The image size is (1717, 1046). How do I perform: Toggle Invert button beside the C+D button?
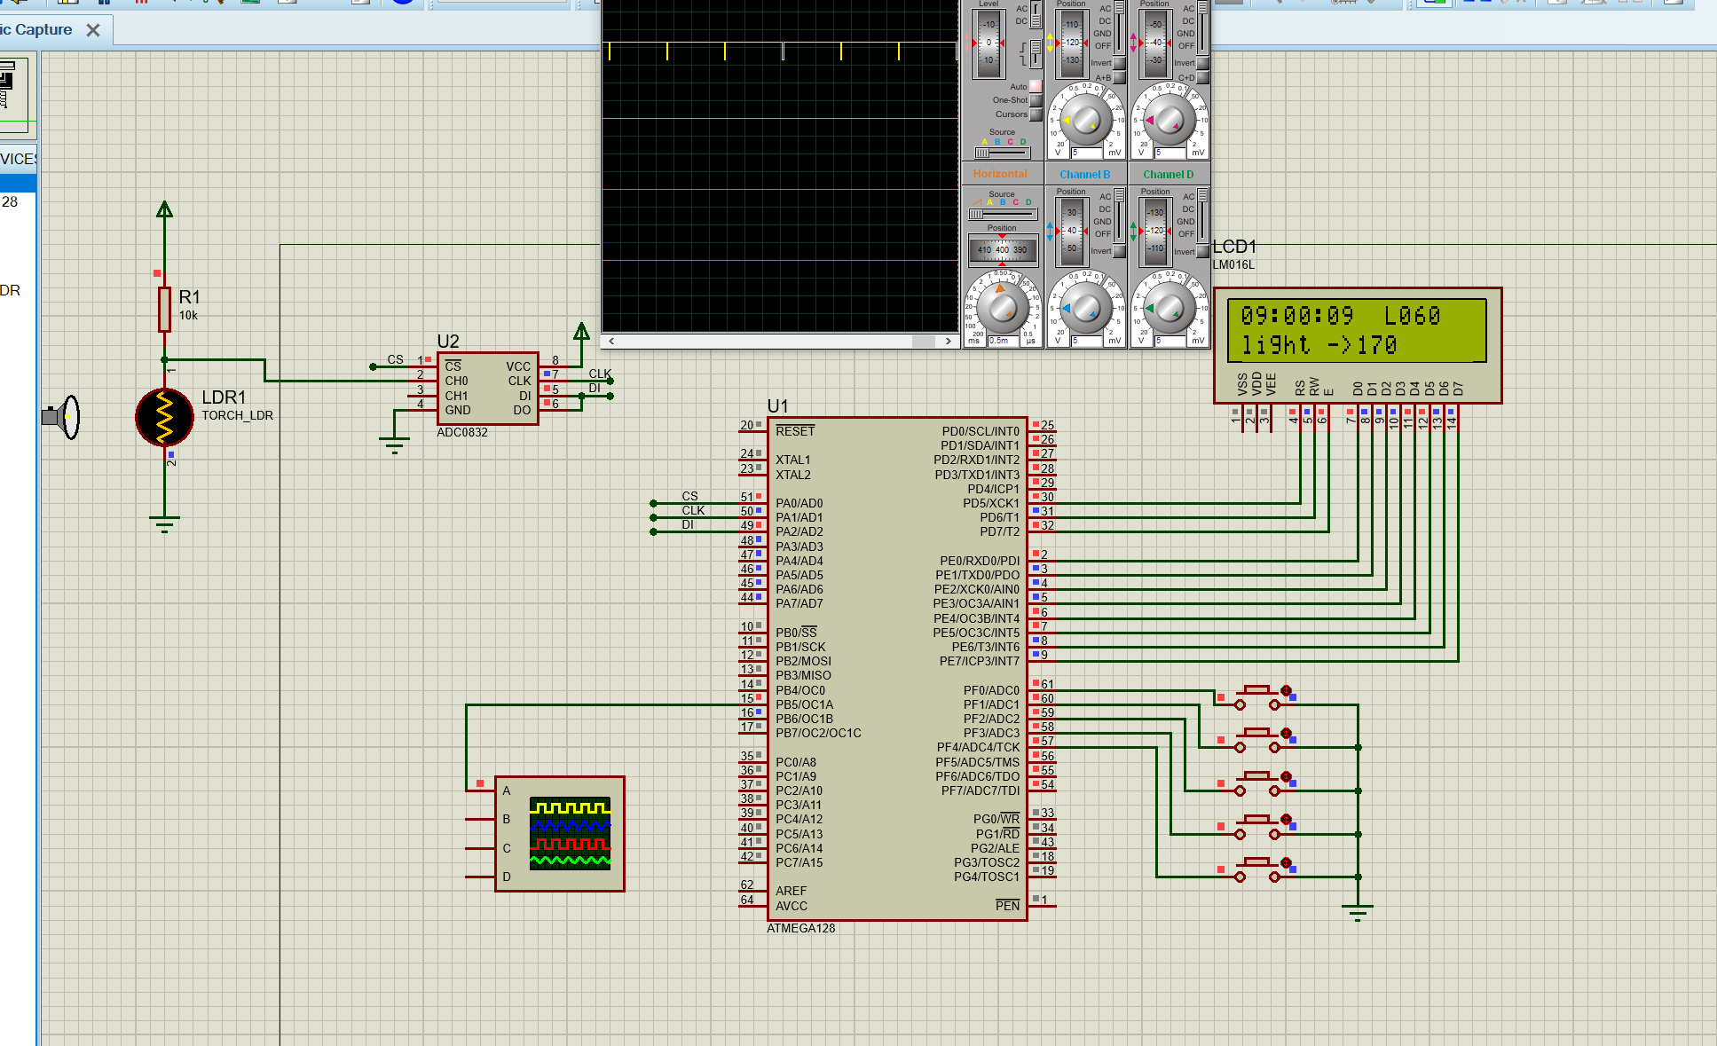click(1202, 63)
